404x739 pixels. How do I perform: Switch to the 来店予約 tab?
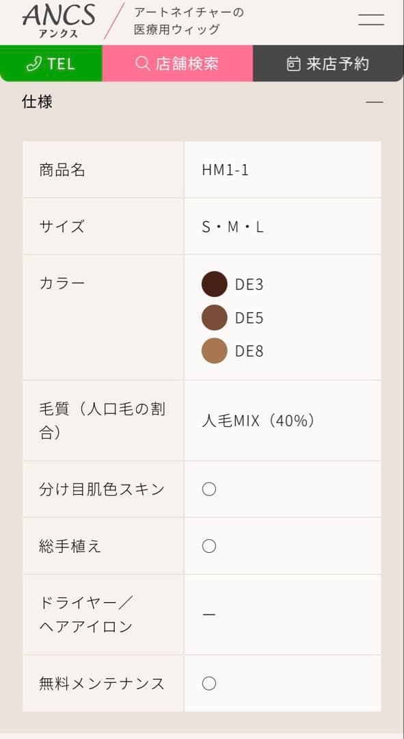coord(328,64)
